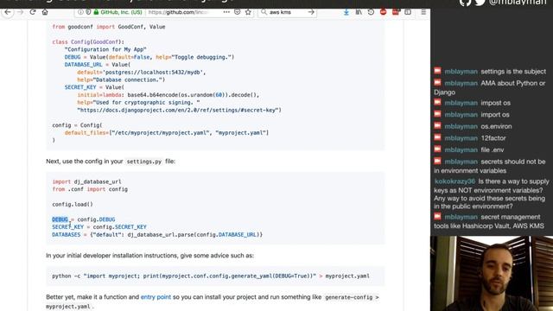Bookmark this page with the star icon

248,12
